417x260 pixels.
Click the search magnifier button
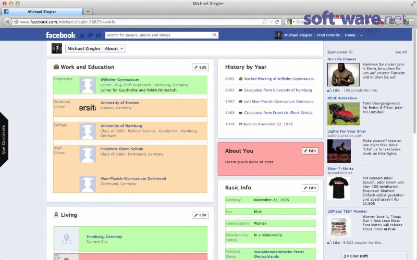215,35
